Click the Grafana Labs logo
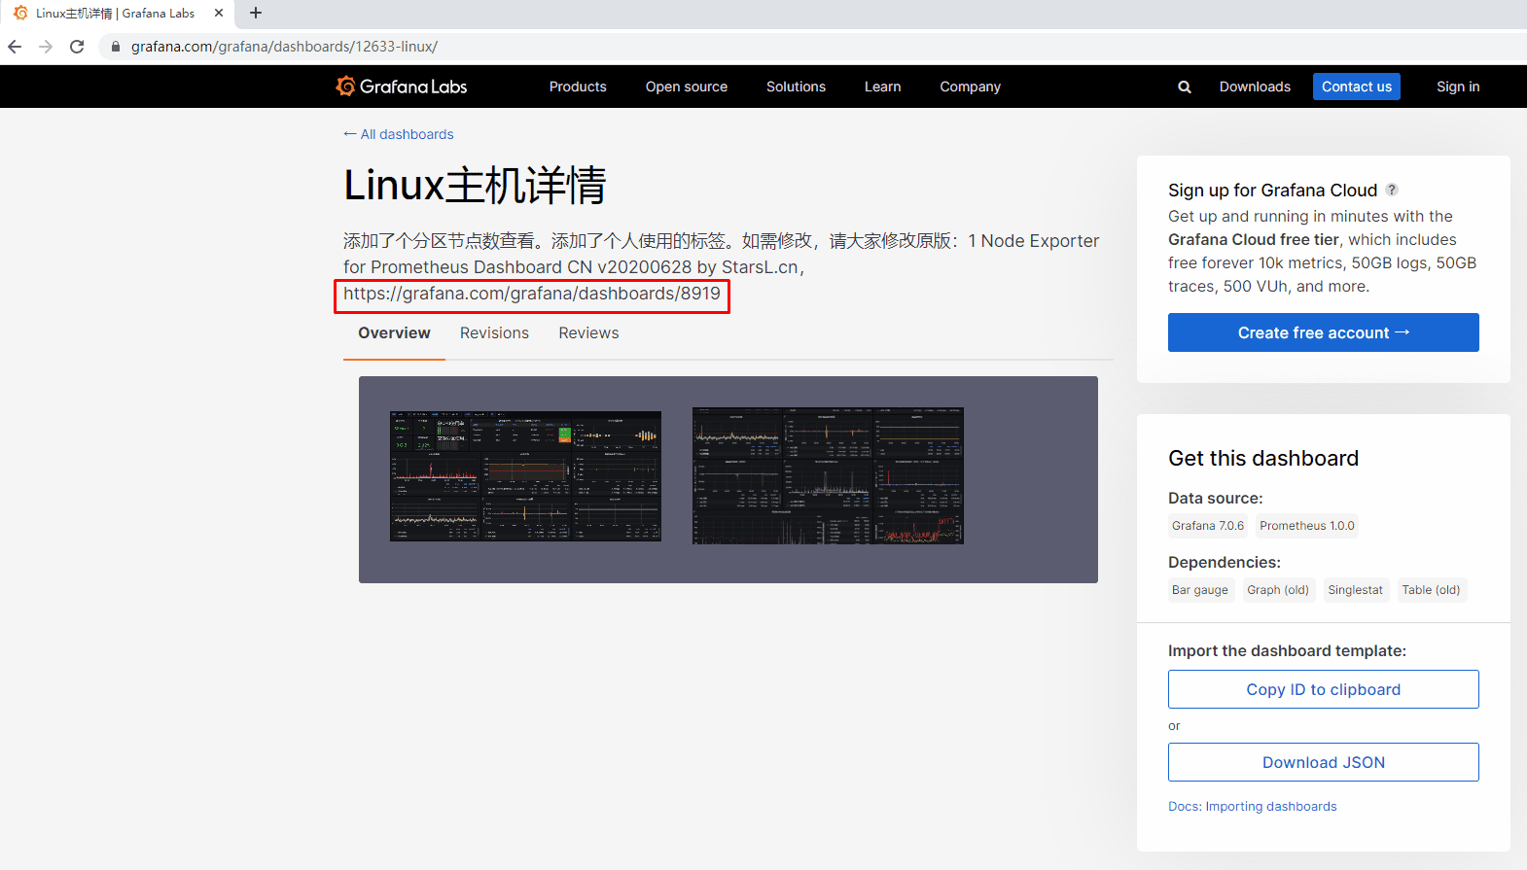Screen dimensions: 1527x870 (x=402, y=87)
